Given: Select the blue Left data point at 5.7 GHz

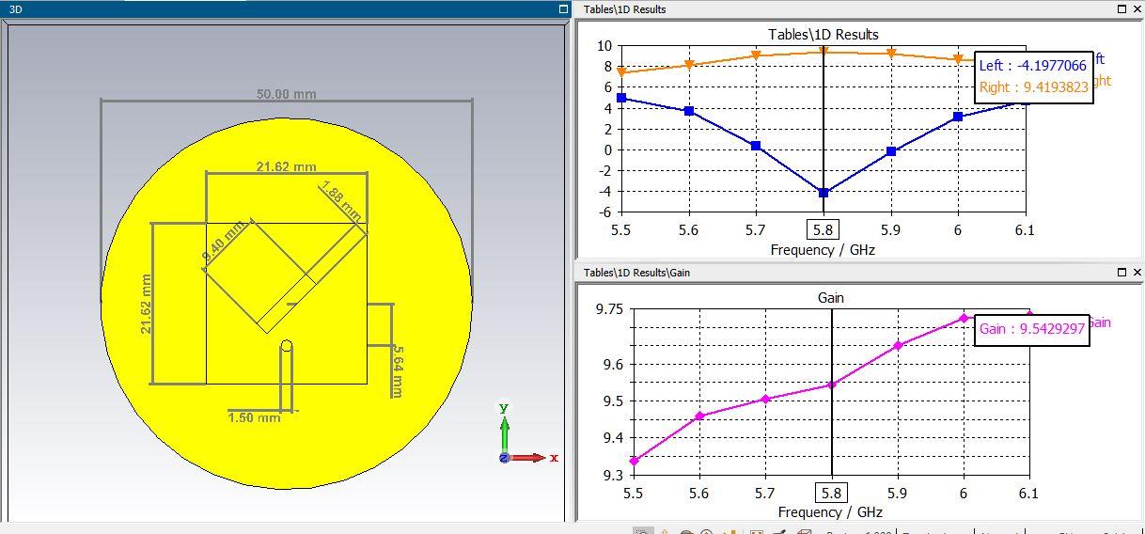Looking at the screenshot, I should click(x=756, y=146).
